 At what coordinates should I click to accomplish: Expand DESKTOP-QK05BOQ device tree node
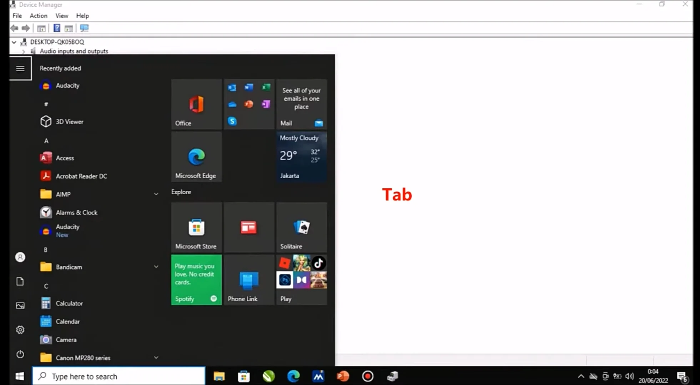13,42
